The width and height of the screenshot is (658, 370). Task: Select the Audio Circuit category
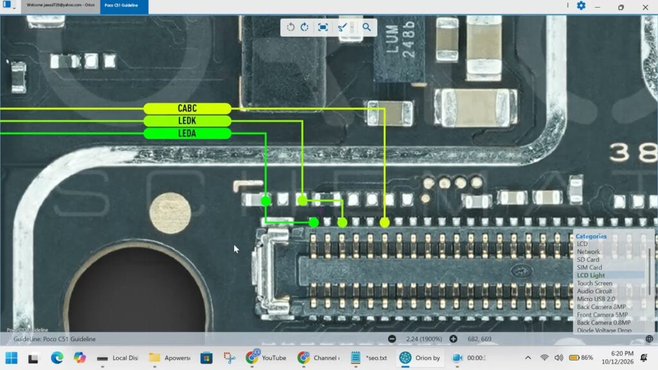pos(594,291)
